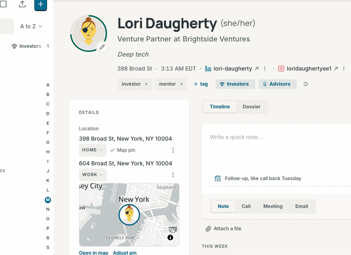The width and height of the screenshot is (351, 255).
Task: Open the WORK address type dropdown
Action: [x=93, y=175]
